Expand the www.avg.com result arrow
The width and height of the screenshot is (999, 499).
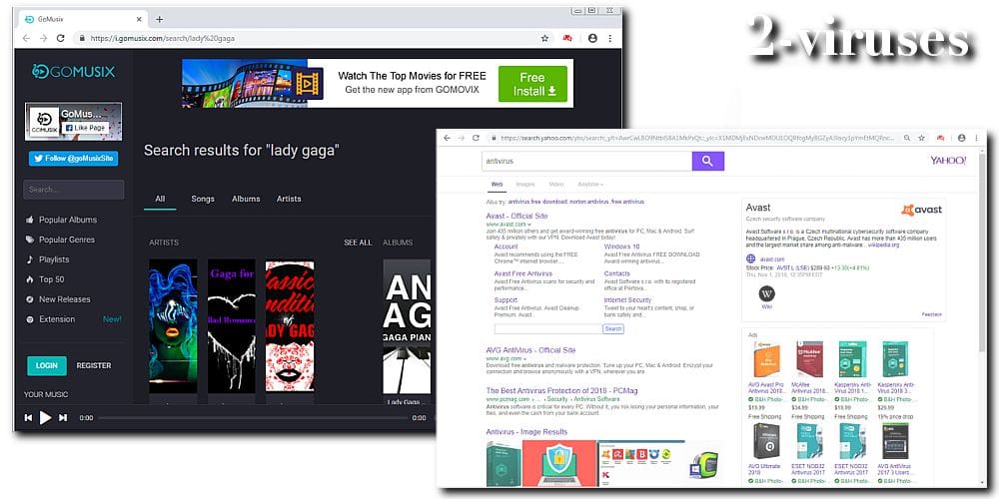click(525, 359)
